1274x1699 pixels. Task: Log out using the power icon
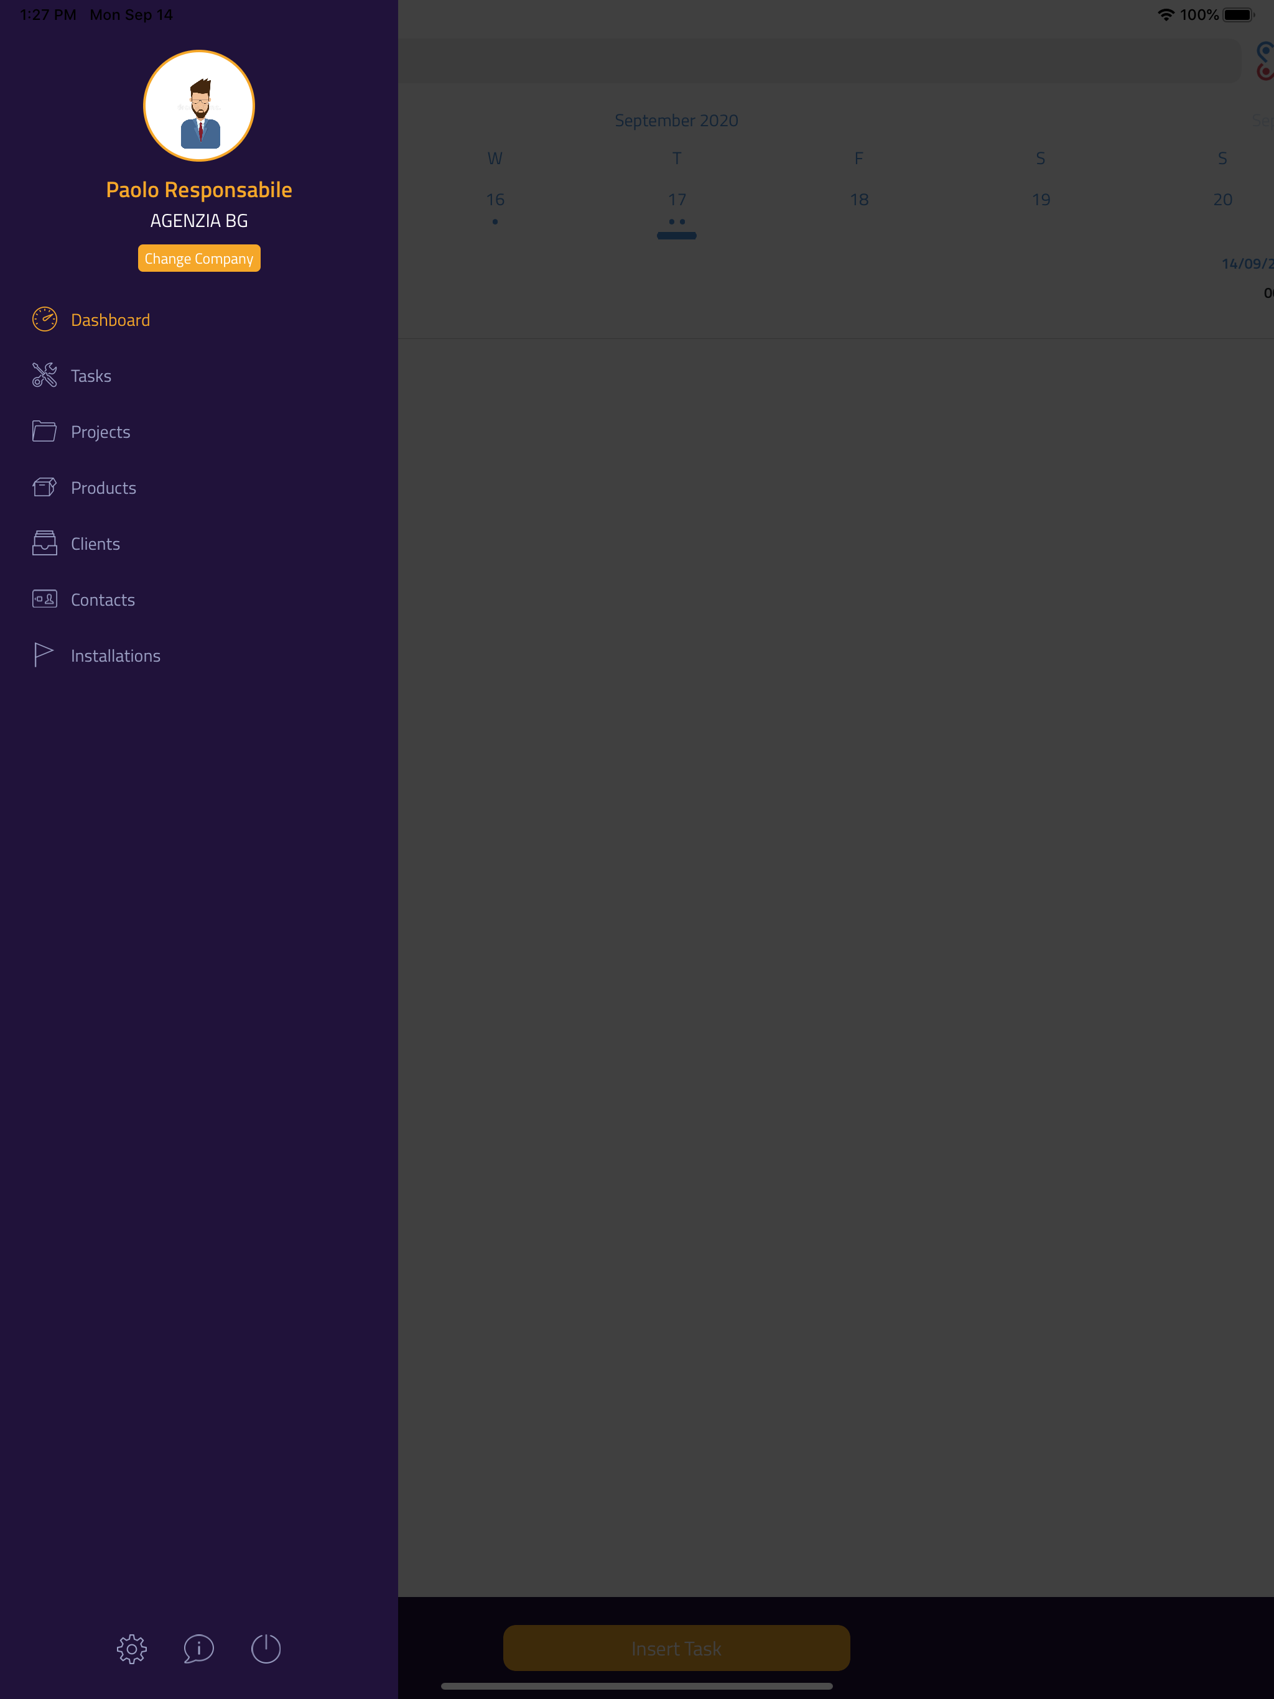266,1648
